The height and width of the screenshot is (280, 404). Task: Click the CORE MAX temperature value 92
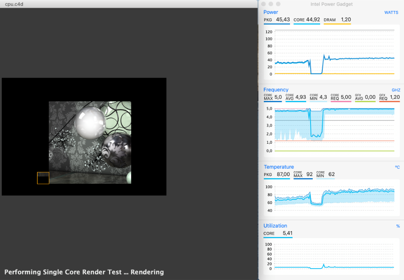tap(309, 174)
